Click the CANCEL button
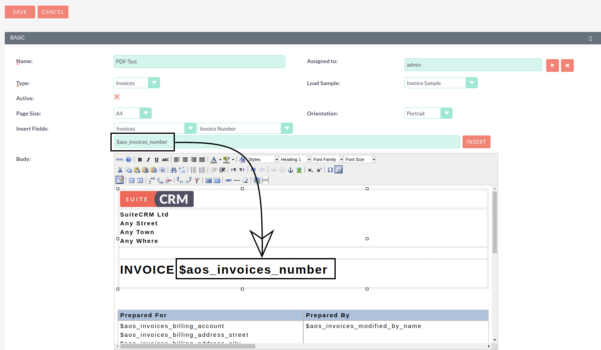601x350 pixels. click(53, 12)
